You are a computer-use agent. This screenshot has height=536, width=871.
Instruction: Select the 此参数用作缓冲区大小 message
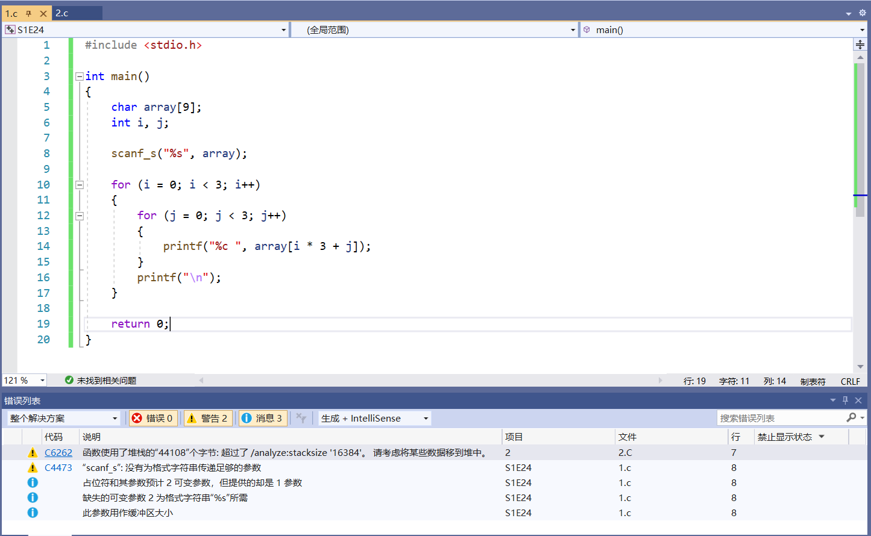click(128, 513)
